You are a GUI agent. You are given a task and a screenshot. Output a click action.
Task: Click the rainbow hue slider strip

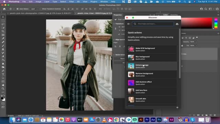pos(216,23)
